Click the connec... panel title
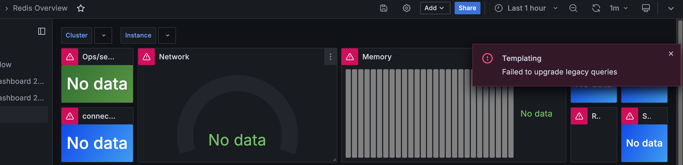Viewport: 683px width, 165px height. tap(99, 116)
